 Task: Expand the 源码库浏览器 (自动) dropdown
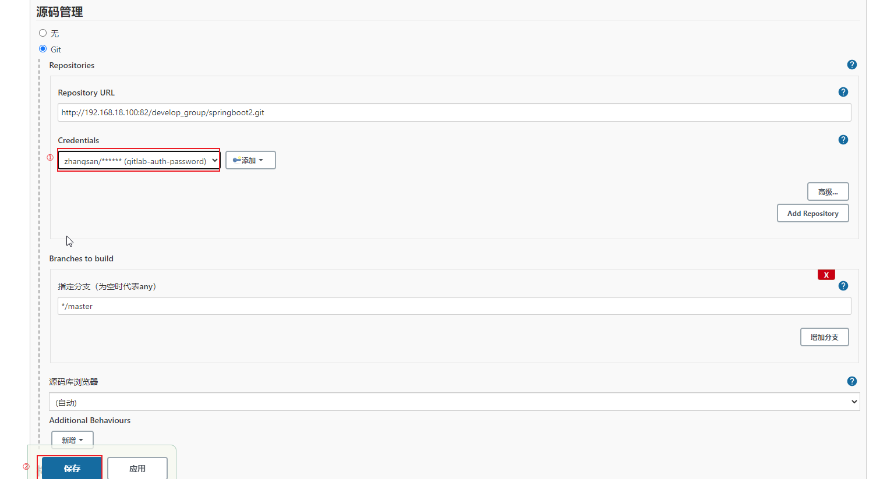[454, 402]
